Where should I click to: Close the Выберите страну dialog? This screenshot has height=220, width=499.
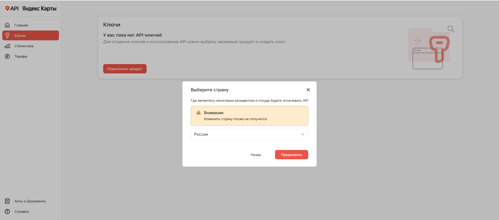tap(308, 90)
